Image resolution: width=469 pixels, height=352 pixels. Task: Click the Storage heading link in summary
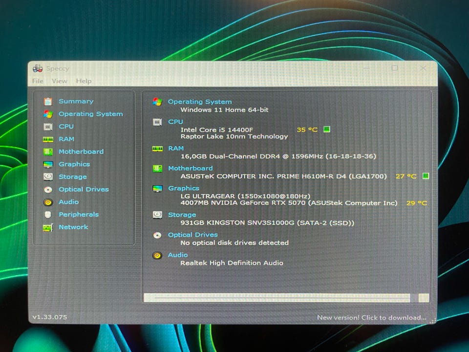click(182, 215)
